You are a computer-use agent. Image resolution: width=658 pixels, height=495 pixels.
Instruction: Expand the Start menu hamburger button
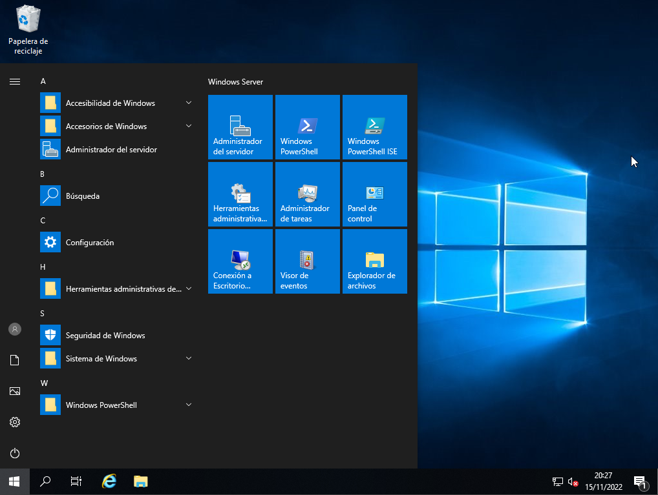click(15, 81)
